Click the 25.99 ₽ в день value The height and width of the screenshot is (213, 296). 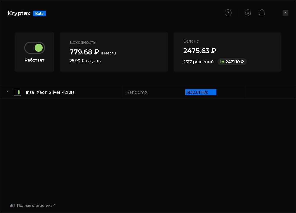pos(85,61)
